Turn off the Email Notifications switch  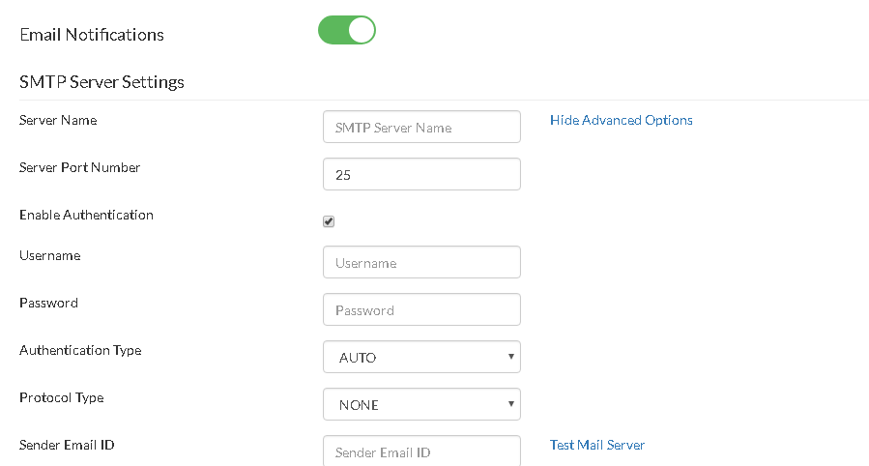[x=347, y=30]
